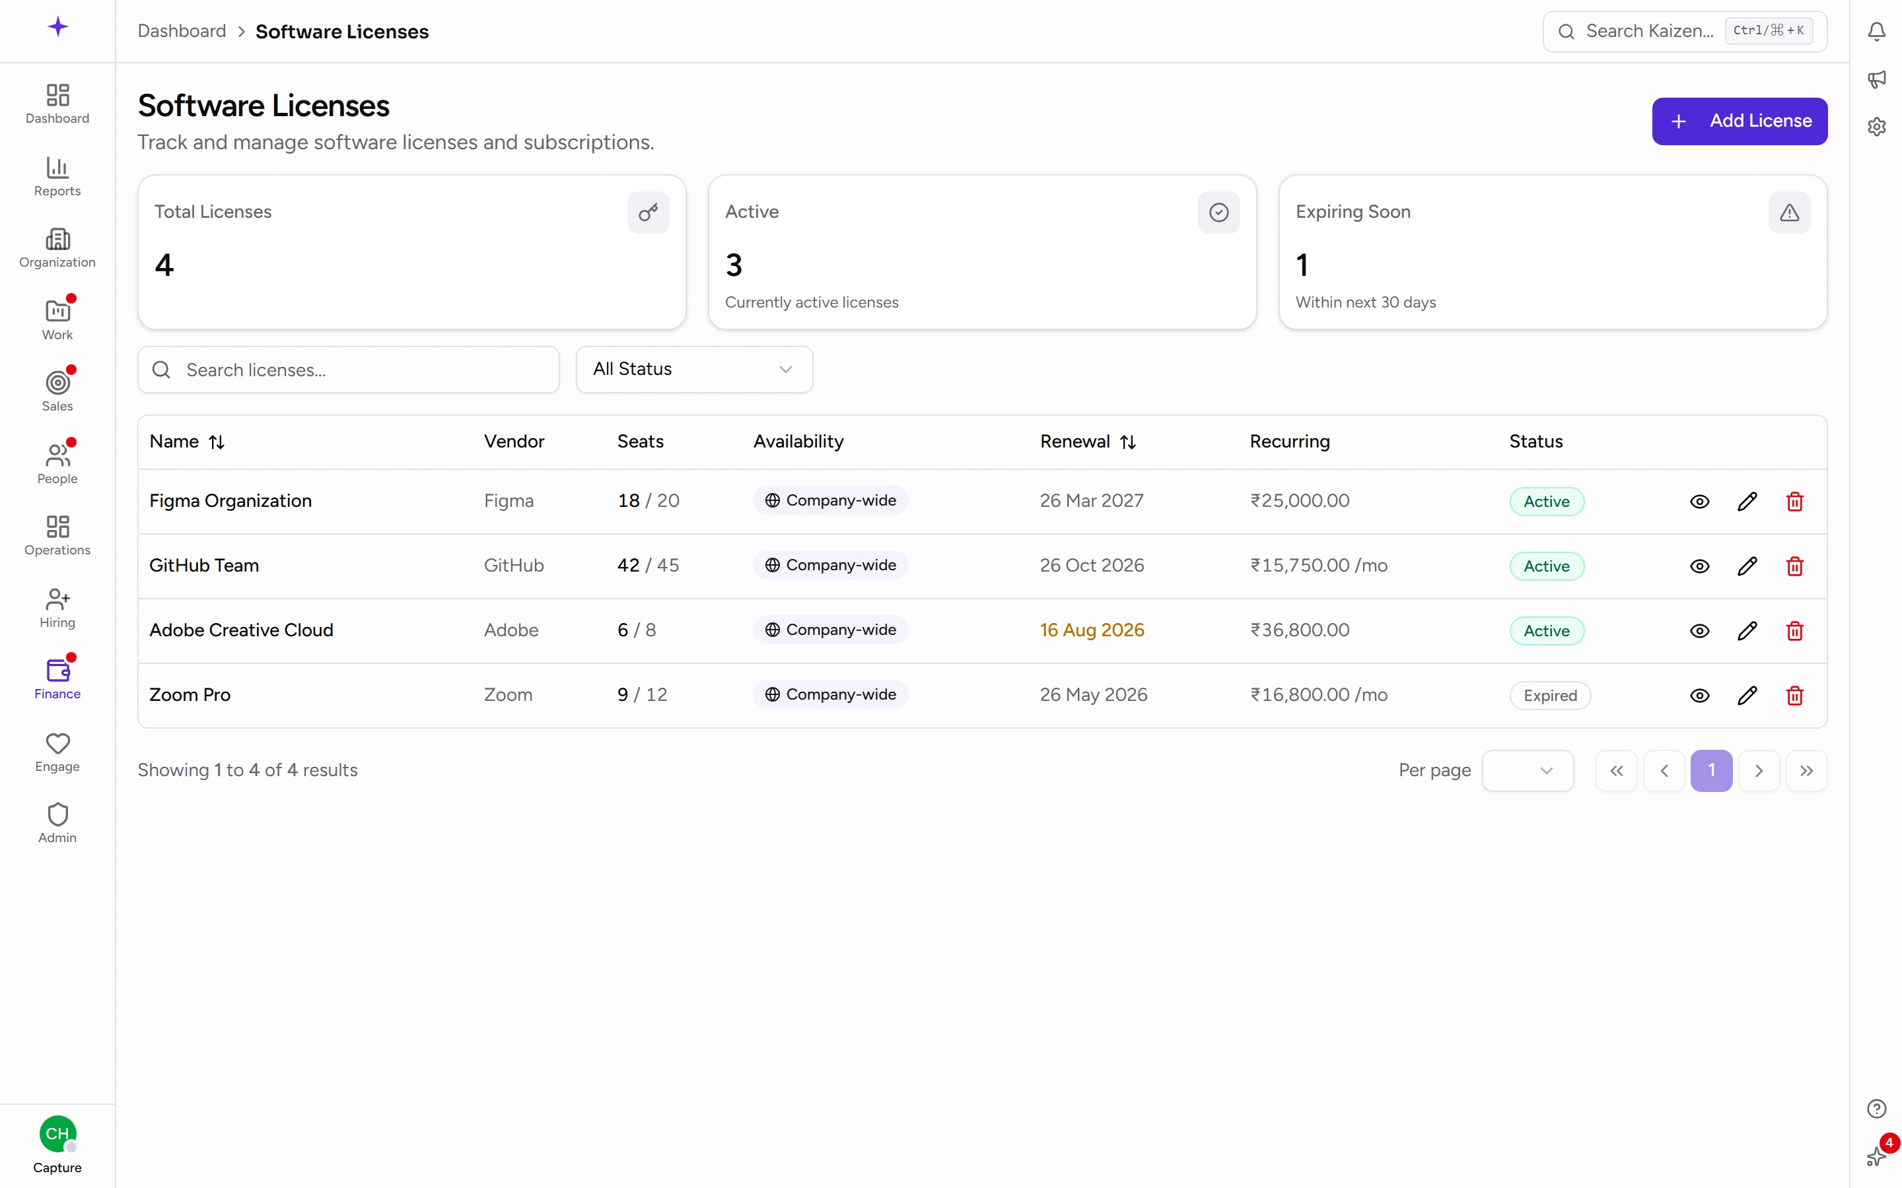
Task: Focus the Search licenses field
Action: tap(348, 370)
